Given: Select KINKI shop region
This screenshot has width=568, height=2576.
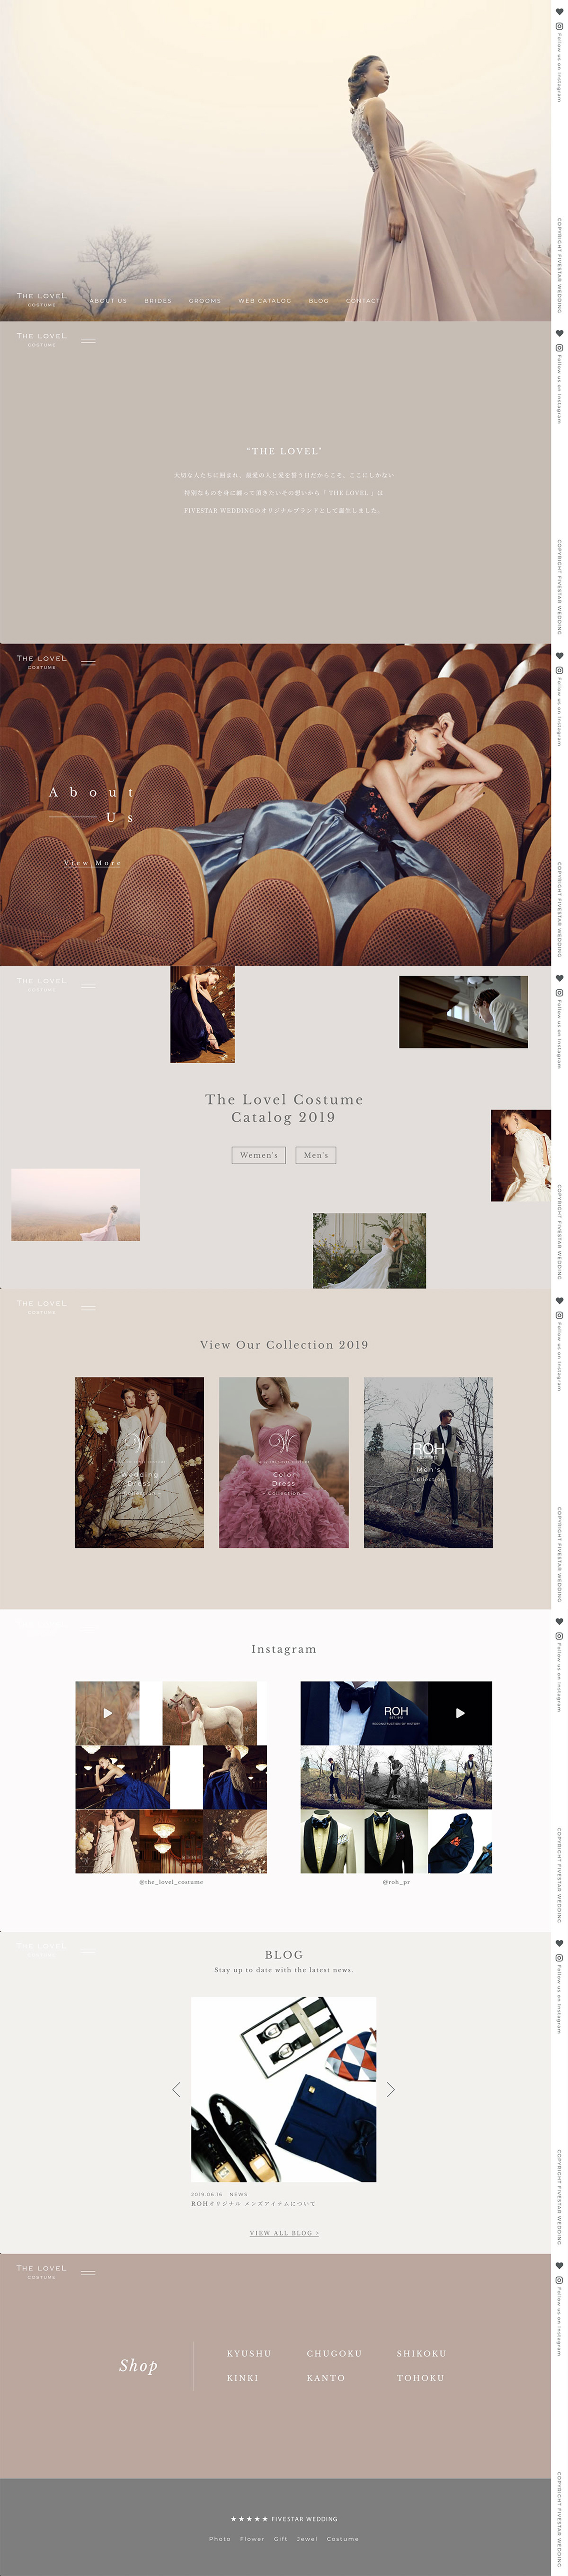Looking at the screenshot, I should tap(243, 2378).
